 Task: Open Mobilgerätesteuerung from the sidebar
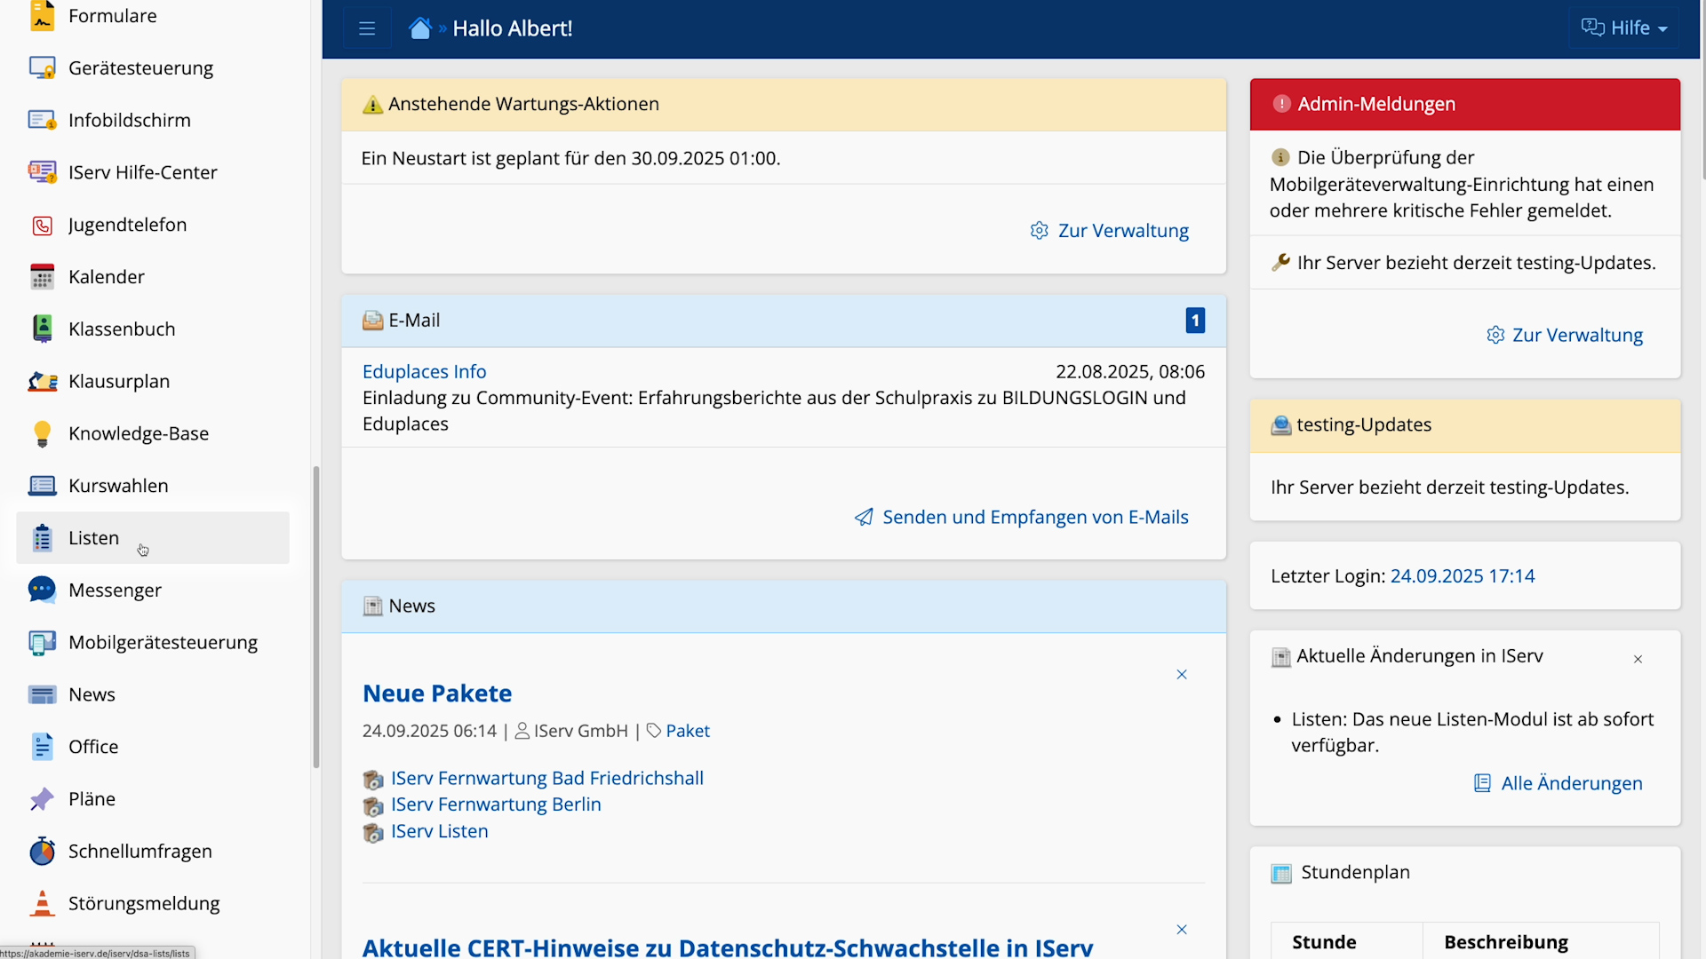click(163, 642)
